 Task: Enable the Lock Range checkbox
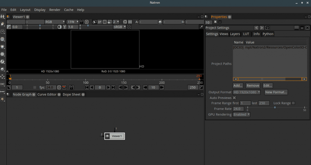coord(293,103)
